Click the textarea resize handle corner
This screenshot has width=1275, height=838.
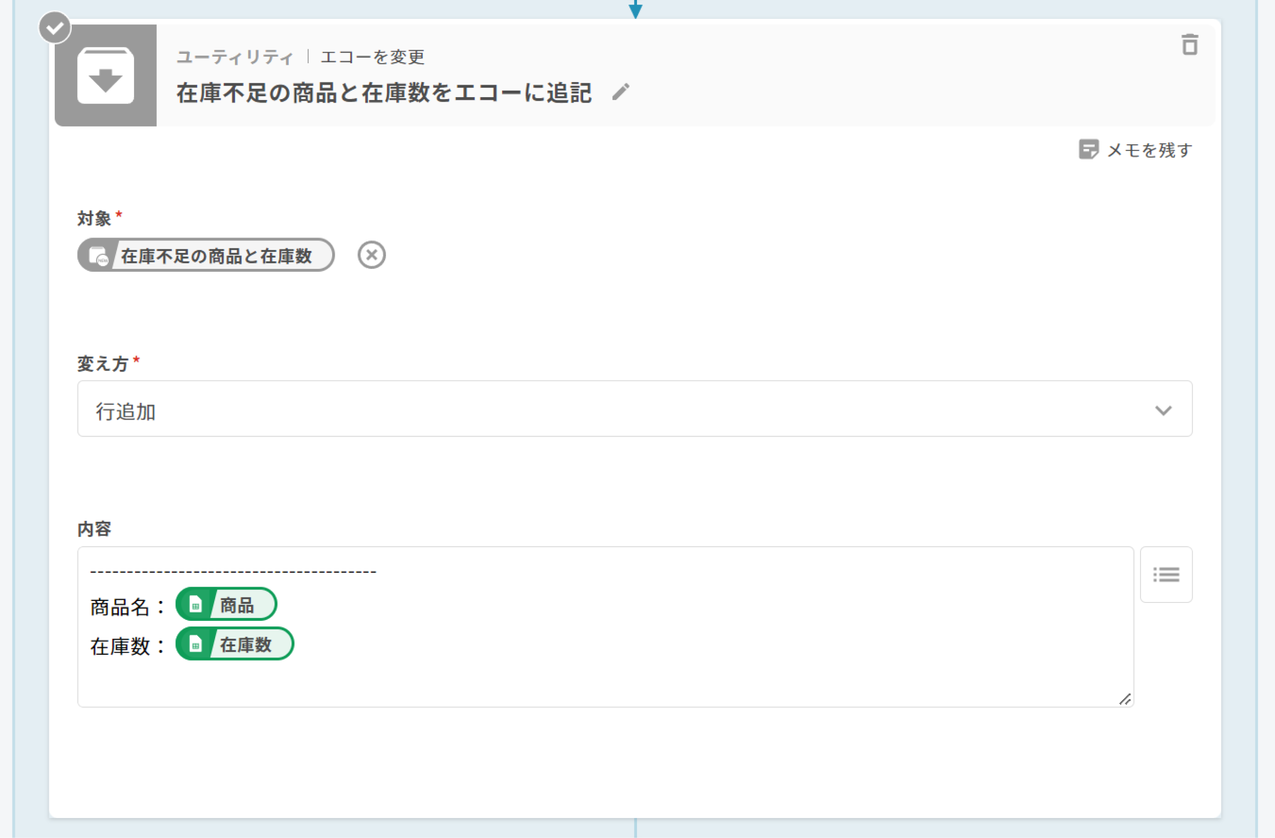pos(1125,699)
